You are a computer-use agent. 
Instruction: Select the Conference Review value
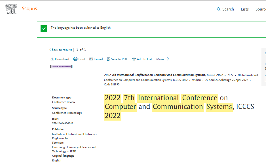64,102
